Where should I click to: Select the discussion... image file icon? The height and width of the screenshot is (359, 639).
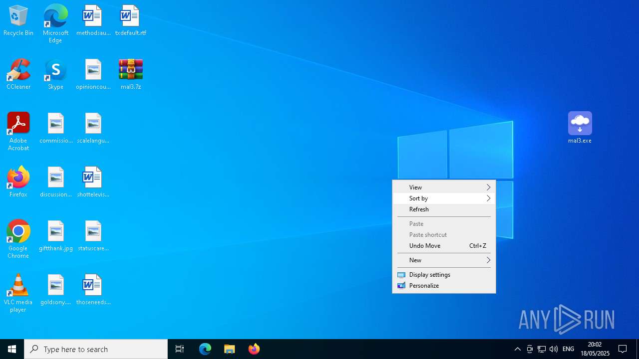tap(55, 182)
